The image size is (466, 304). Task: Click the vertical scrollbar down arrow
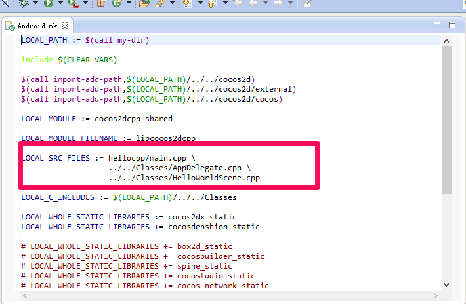446,285
